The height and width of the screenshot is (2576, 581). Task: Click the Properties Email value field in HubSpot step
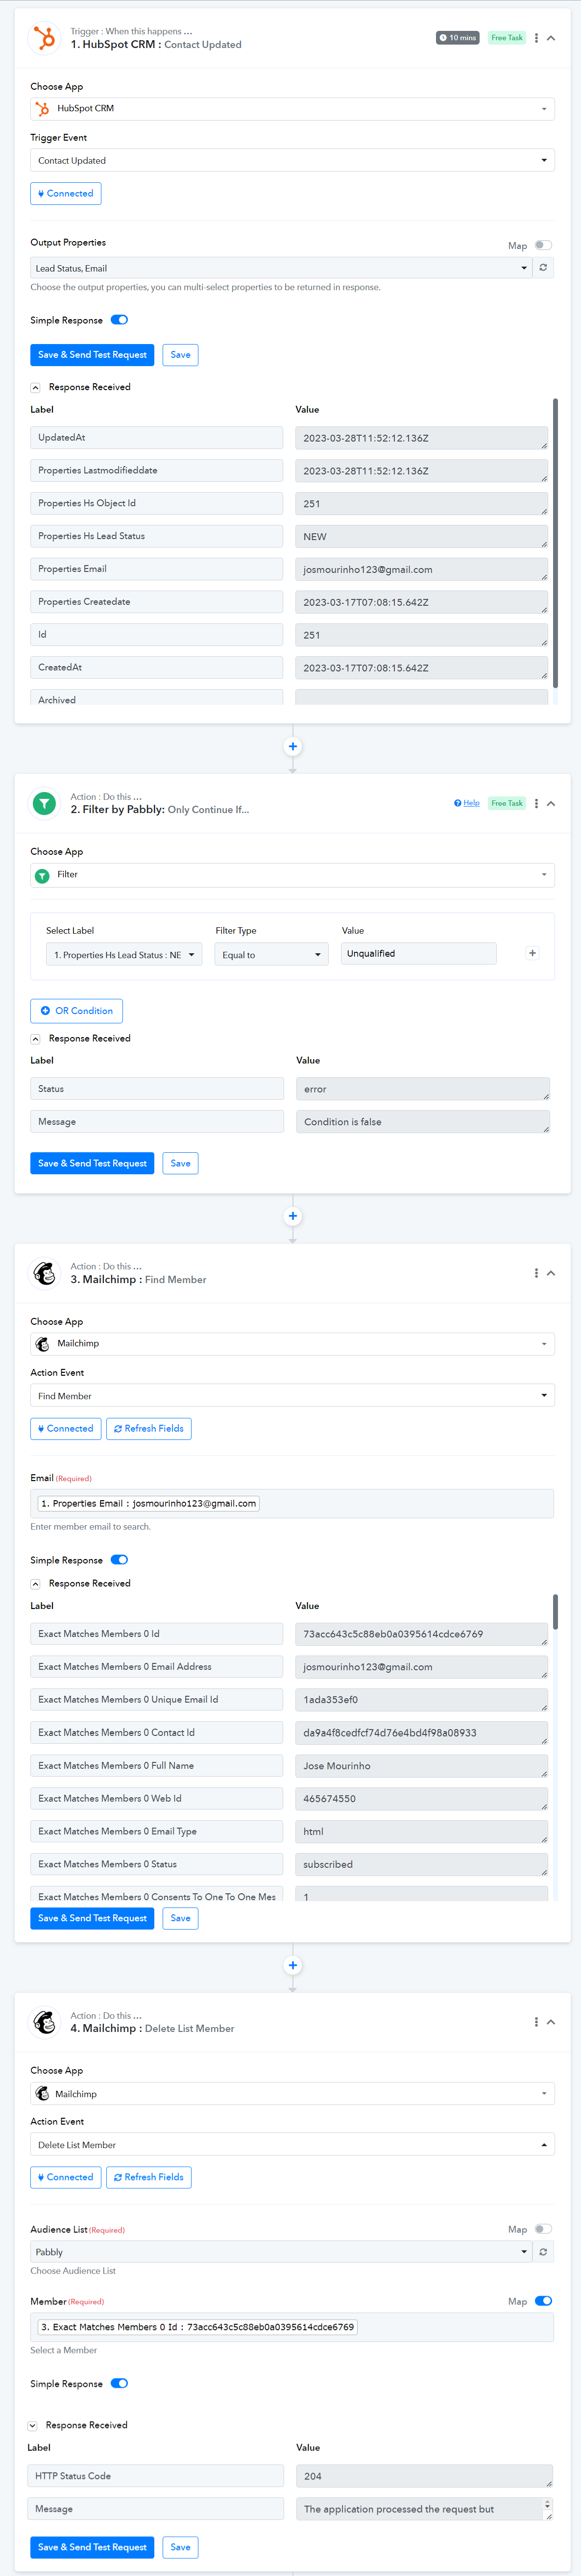(x=421, y=570)
